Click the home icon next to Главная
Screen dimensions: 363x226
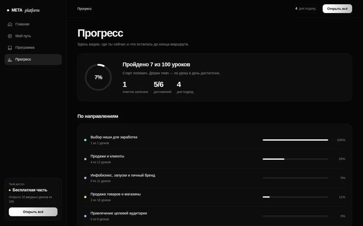click(x=10, y=24)
